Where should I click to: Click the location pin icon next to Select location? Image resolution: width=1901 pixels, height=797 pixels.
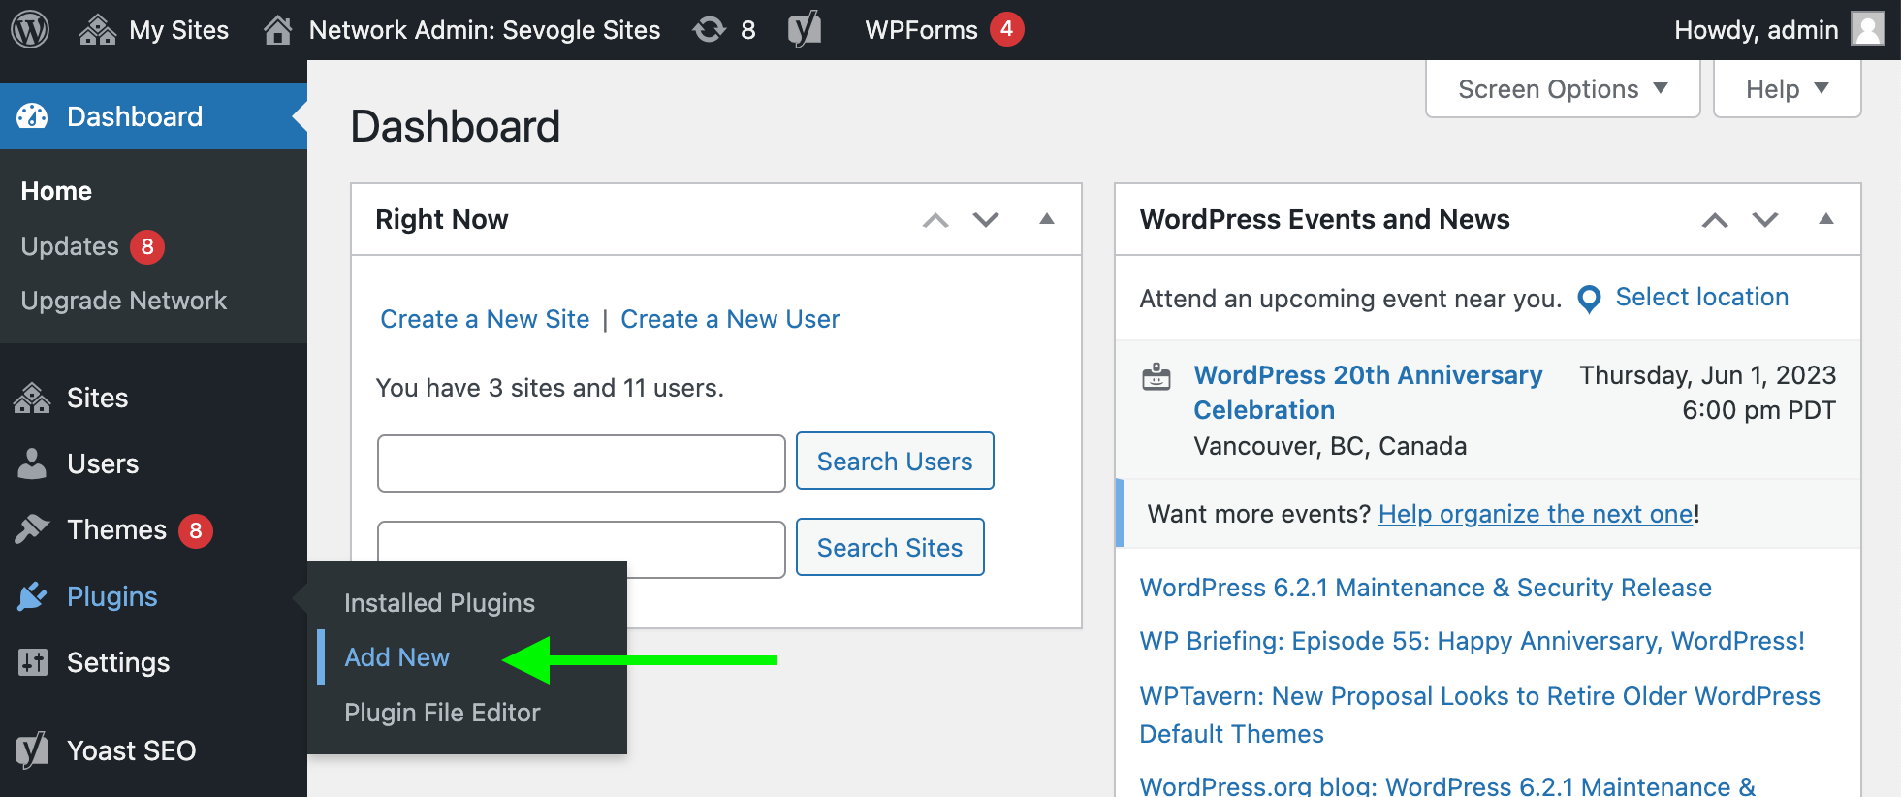[1589, 299]
